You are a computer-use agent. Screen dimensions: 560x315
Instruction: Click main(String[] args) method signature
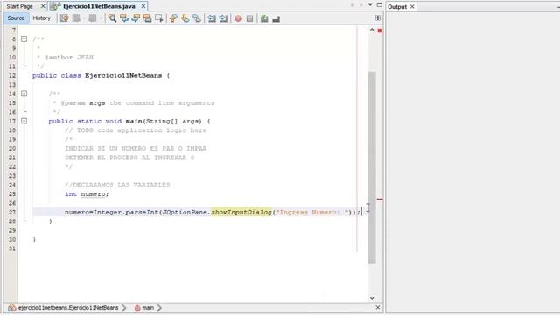pos(164,121)
